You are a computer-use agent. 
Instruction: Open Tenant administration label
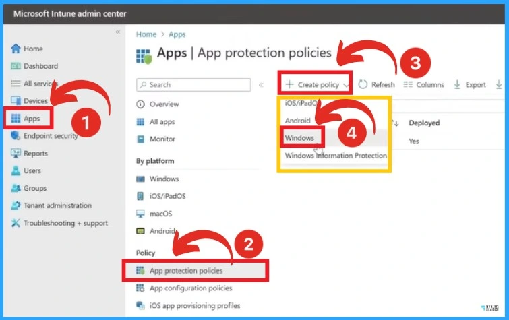coord(57,205)
